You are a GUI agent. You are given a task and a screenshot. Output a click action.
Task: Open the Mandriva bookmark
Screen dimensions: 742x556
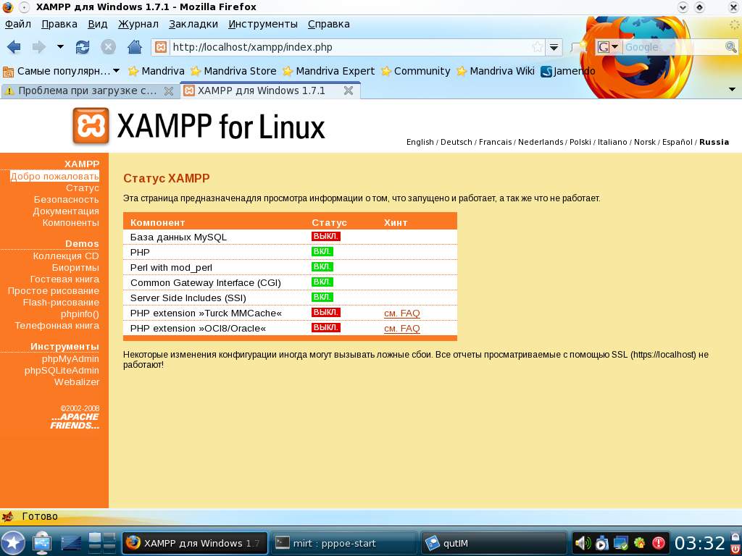point(157,72)
